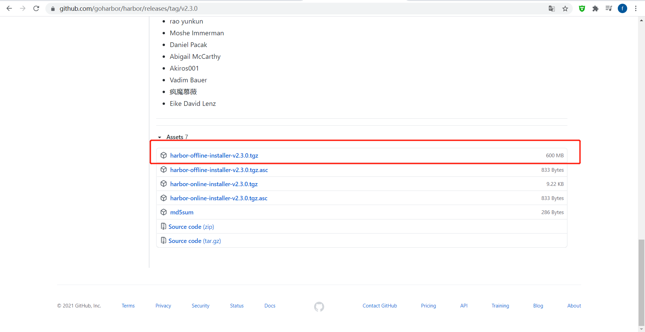Download harbor-online-installer-v2.3.0.tgz

click(x=214, y=184)
